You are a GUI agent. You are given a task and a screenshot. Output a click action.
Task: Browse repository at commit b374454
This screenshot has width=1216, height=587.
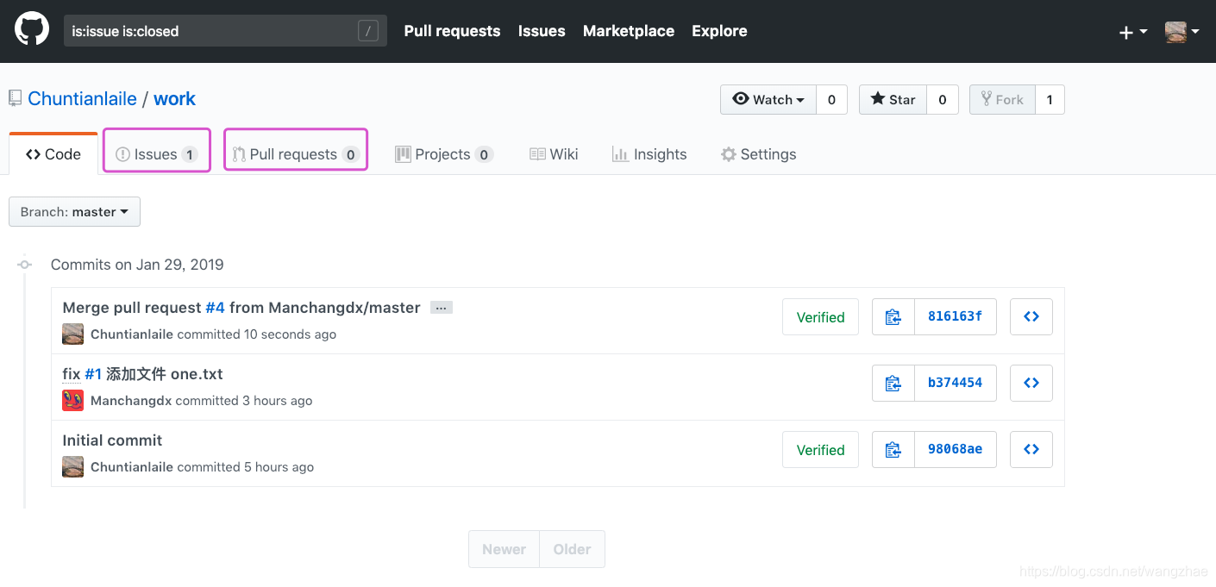pyautogui.click(x=1031, y=383)
